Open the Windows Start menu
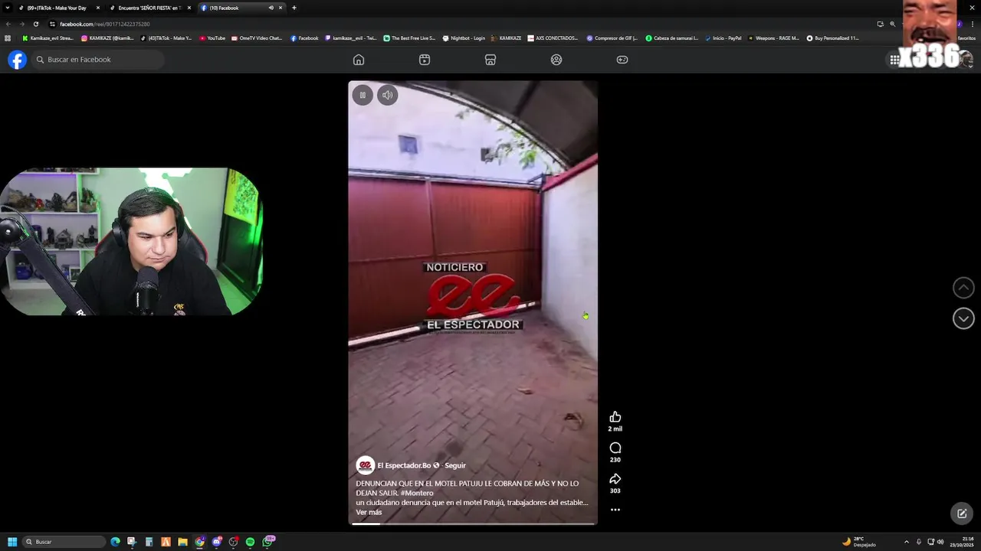Viewport: 981px width, 551px height. click(12, 542)
